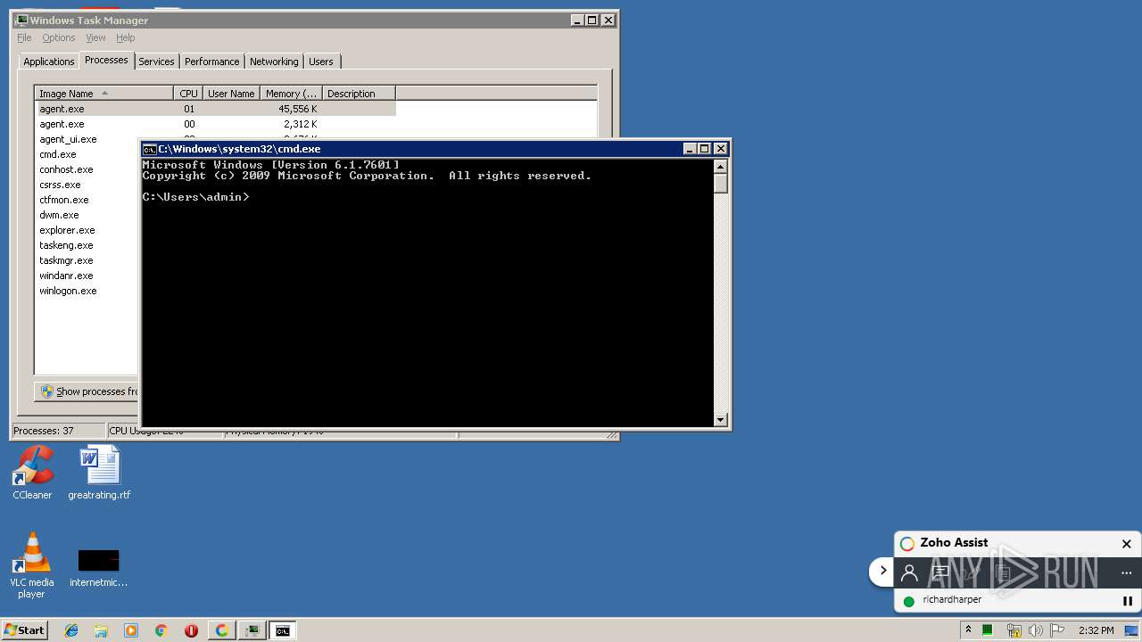Sort processes by Description column
This screenshot has width=1142, height=642.
tap(359, 94)
